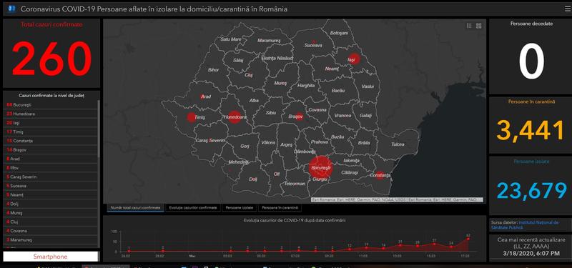Open the map layers grid icon
This screenshot has height=268, width=572.
(478, 26)
